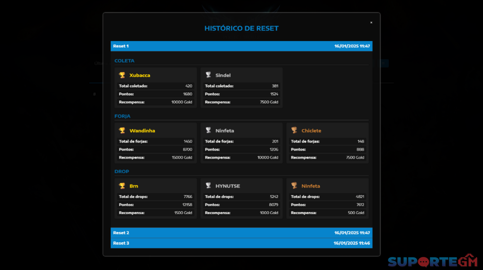This screenshot has width=483, height=270.
Task: Open player name Wandinha
Action: 142,131
